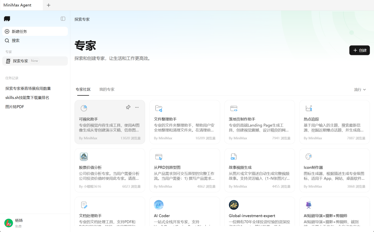Screen dimensions: 374x232
Task: Switch to the 我的专家 tab
Action: pos(107,89)
